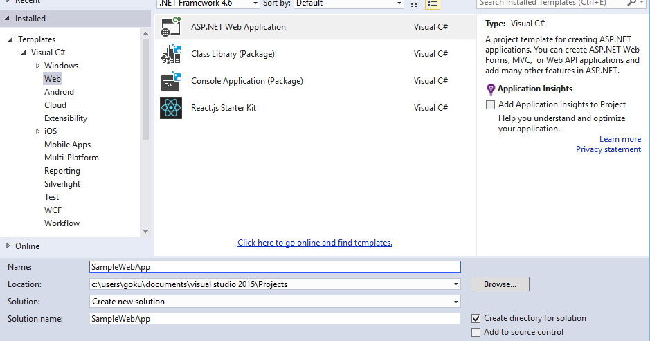This screenshot has height=341, width=650.
Task: Select the ASP.NET Web Application template icon
Action: 171,27
